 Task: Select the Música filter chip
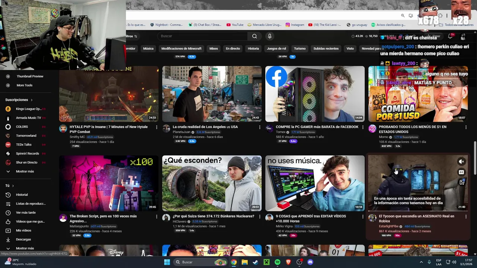(148, 48)
